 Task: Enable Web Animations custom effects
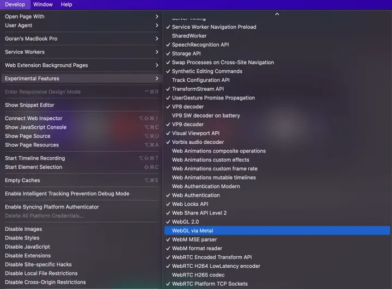click(277, 160)
